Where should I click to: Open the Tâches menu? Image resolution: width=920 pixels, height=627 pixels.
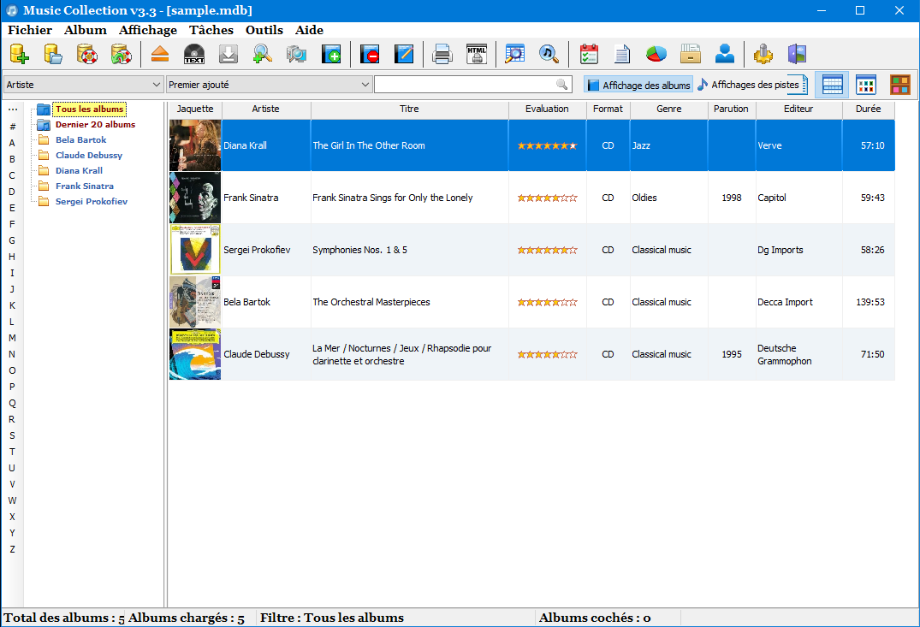pyautogui.click(x=211, y=30)
